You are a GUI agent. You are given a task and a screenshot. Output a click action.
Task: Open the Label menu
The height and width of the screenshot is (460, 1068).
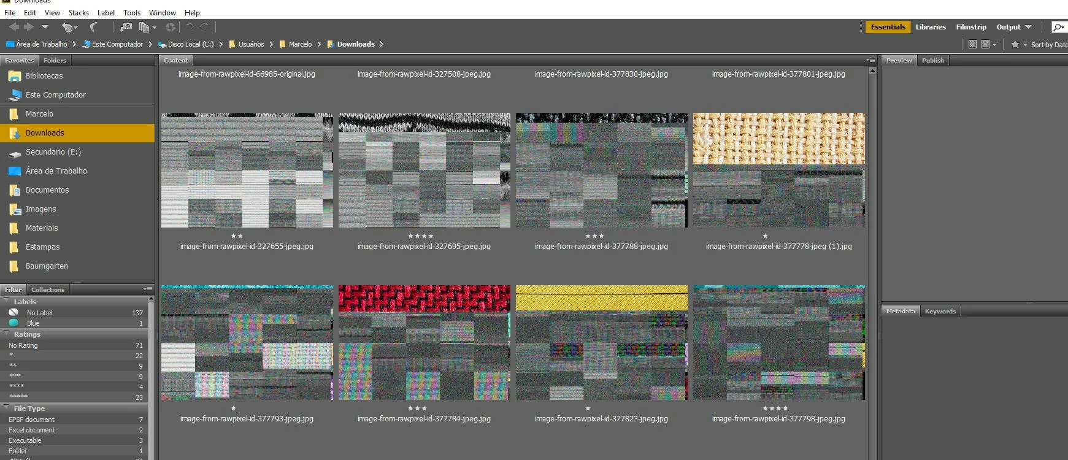pyautogui.click(x=106, y=12)
